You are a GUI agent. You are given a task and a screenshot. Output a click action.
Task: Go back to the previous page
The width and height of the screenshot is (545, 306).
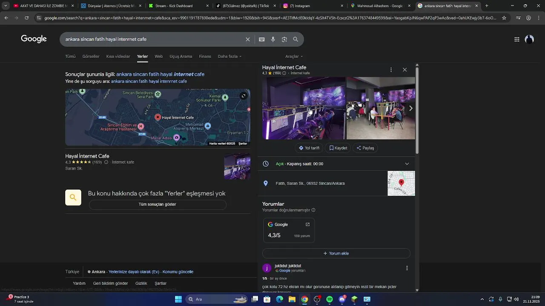[6, 18]
